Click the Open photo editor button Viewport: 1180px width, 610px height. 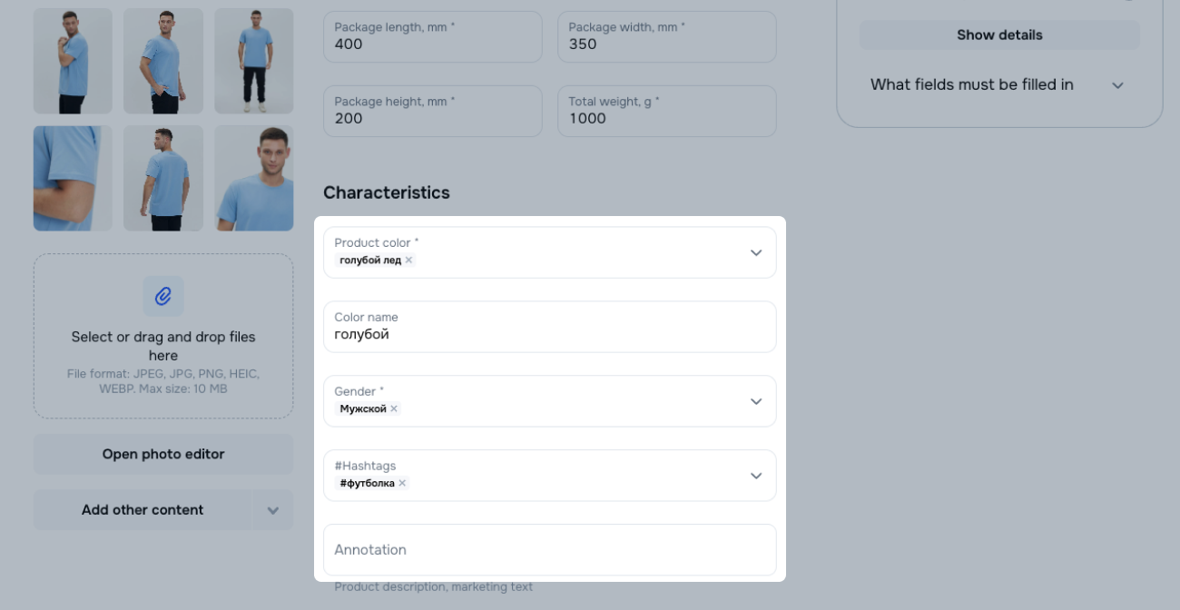163,454
